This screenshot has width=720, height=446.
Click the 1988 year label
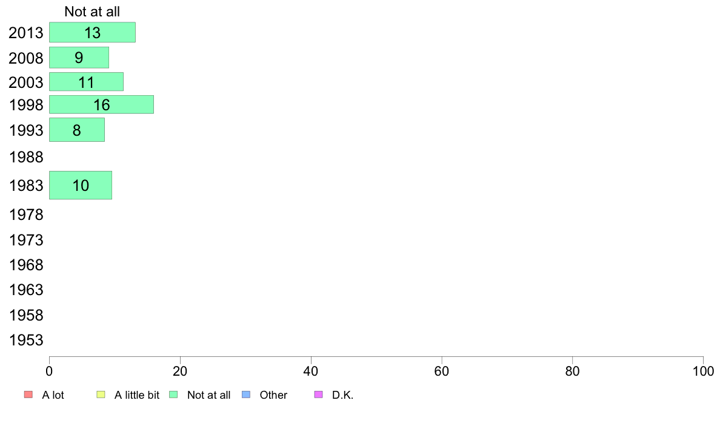coord(26,157)
